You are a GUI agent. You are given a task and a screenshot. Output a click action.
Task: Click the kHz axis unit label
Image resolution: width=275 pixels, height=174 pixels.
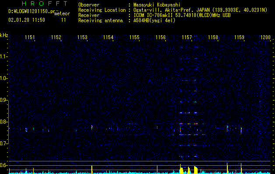click(x=4, y=35)
